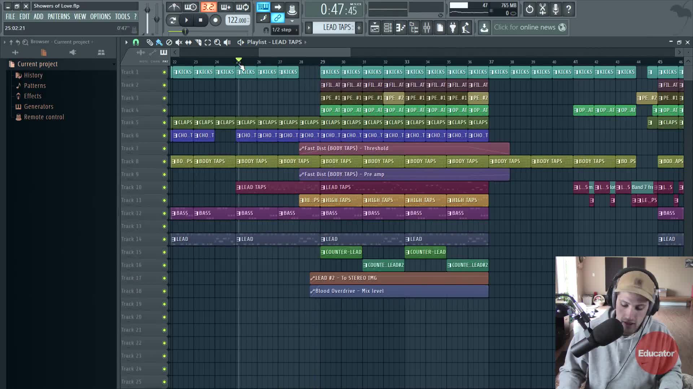Click the one-click audio recording microphone

555,9
